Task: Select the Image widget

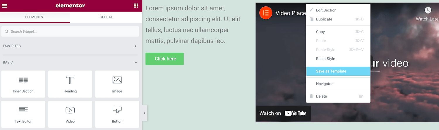Action: coord(117,84)
